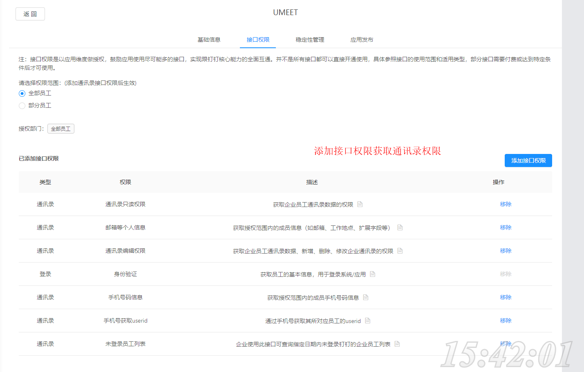
Task: Select the 全部员工 radio option
Action: coord(22,94)
